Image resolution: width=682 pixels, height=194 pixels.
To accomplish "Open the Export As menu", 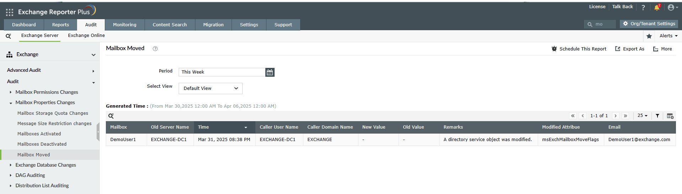I will coord(630,49).
